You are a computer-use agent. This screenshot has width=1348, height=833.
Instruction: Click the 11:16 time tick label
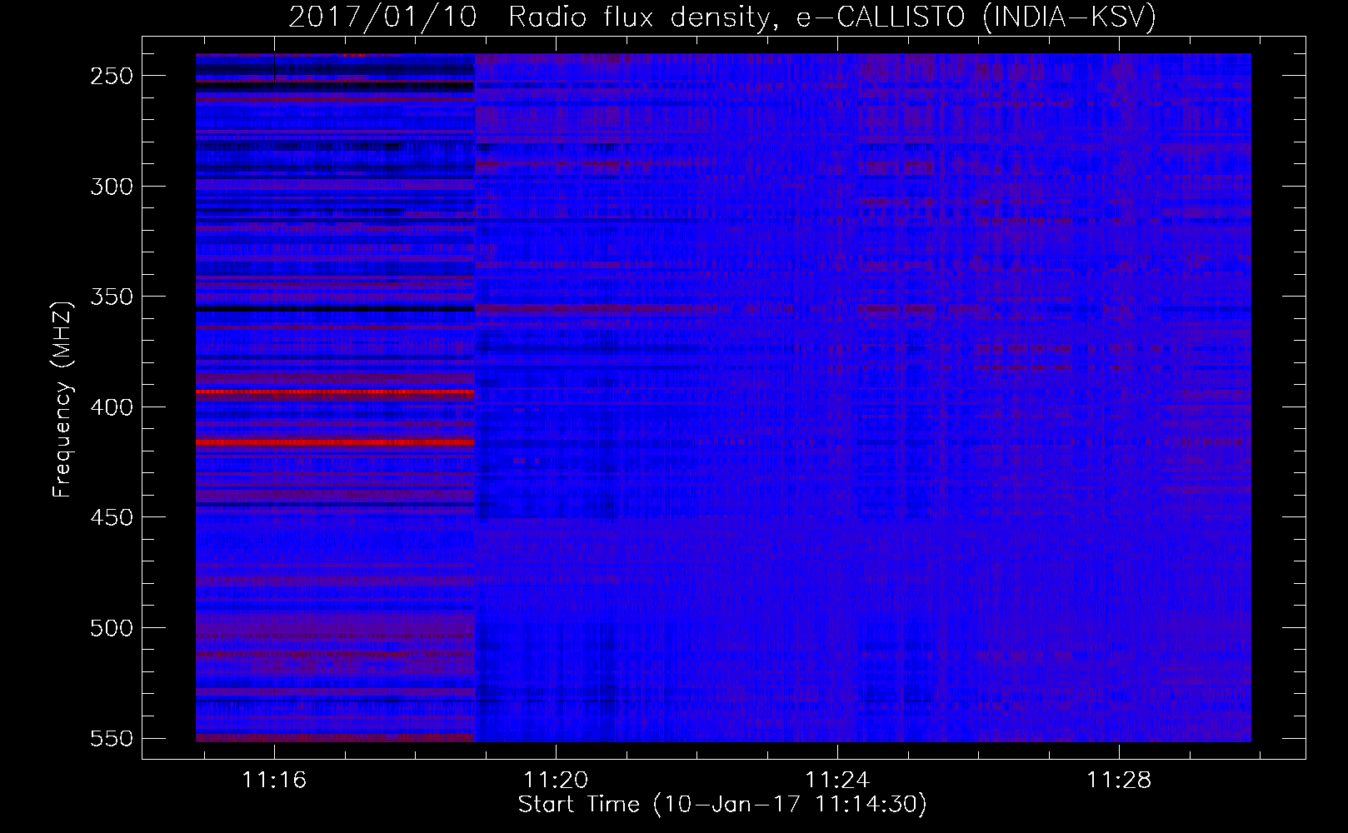coord(274,780)
